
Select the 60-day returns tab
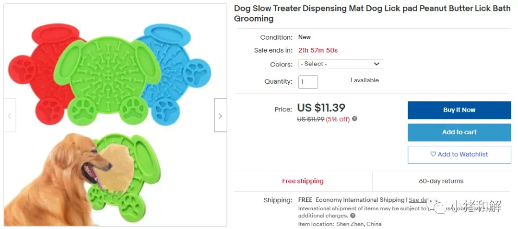click(x=441, y=181)
